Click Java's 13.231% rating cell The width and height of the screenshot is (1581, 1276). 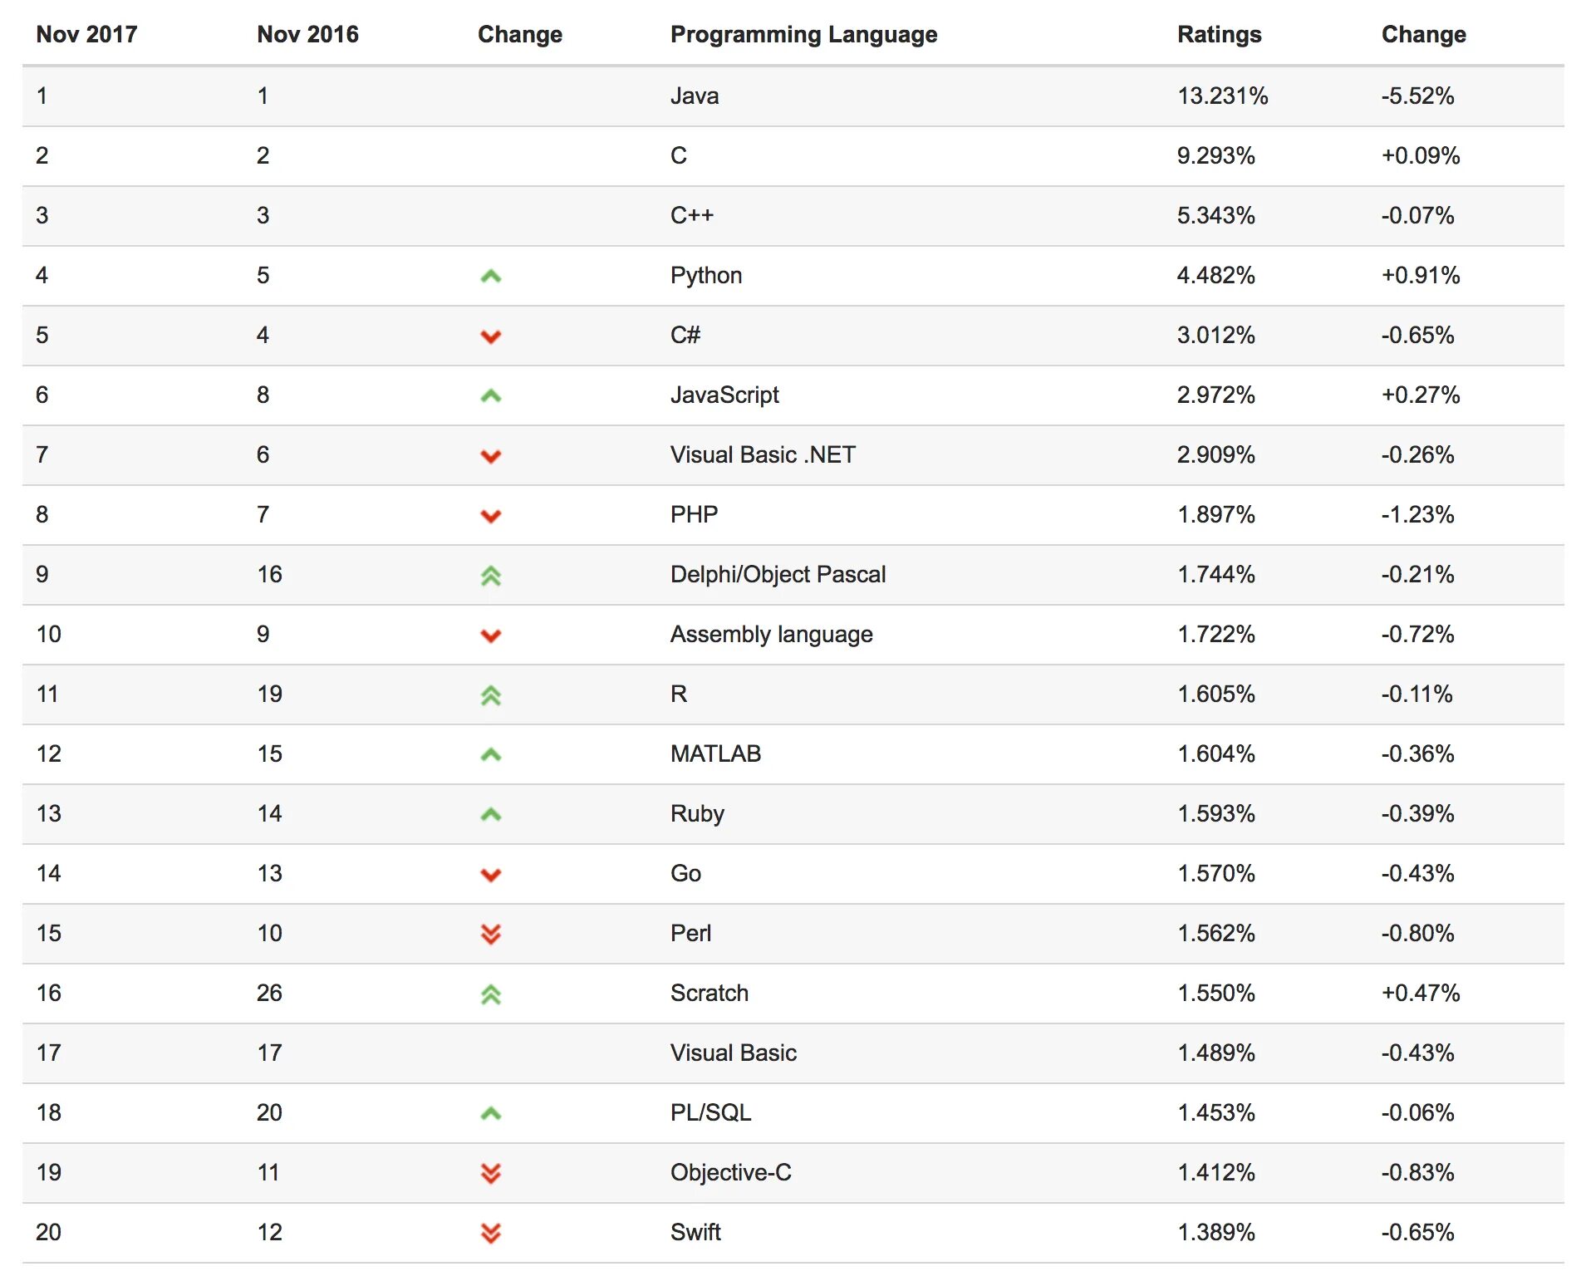point(1222,96)
